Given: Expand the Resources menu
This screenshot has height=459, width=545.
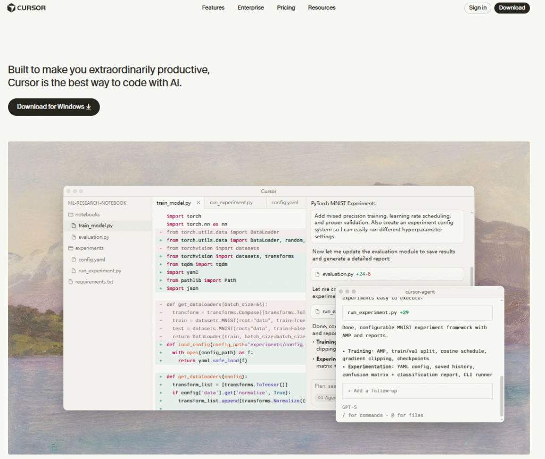Looking at the screenshot, I should (x=321, y=8).
